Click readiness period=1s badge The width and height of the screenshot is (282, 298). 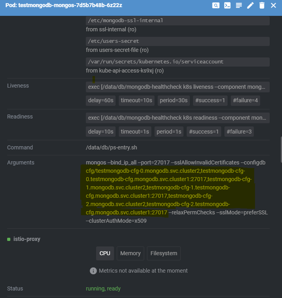click(x=169, y=132)
